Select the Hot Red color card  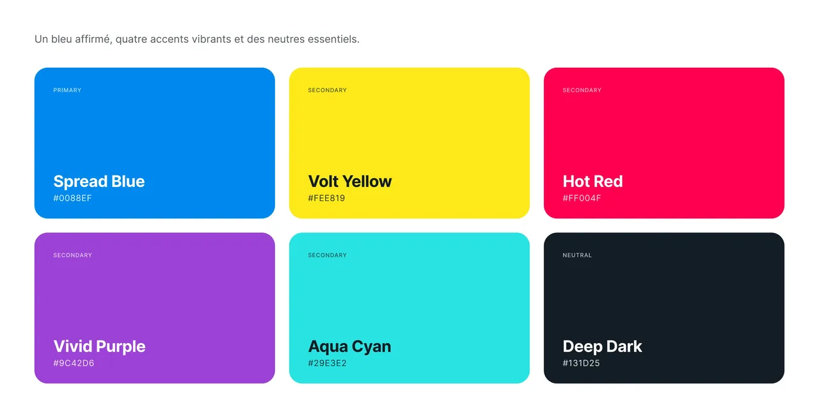[x=664, y=143]
